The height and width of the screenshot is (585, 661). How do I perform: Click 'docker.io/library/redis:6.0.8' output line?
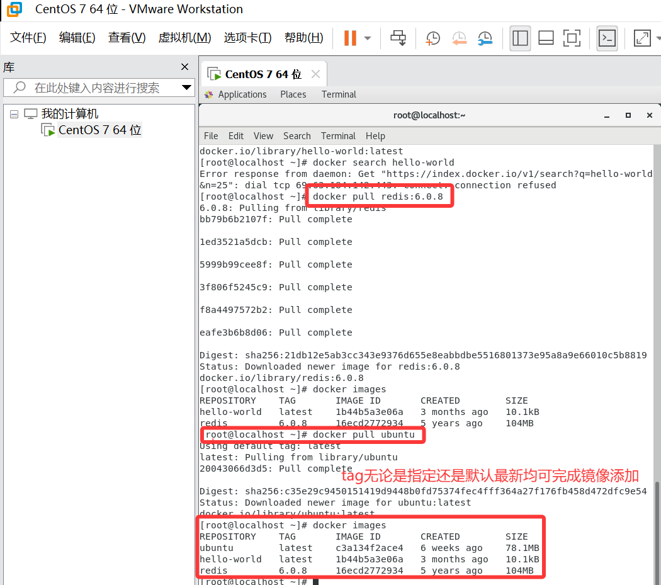[281, 378]
